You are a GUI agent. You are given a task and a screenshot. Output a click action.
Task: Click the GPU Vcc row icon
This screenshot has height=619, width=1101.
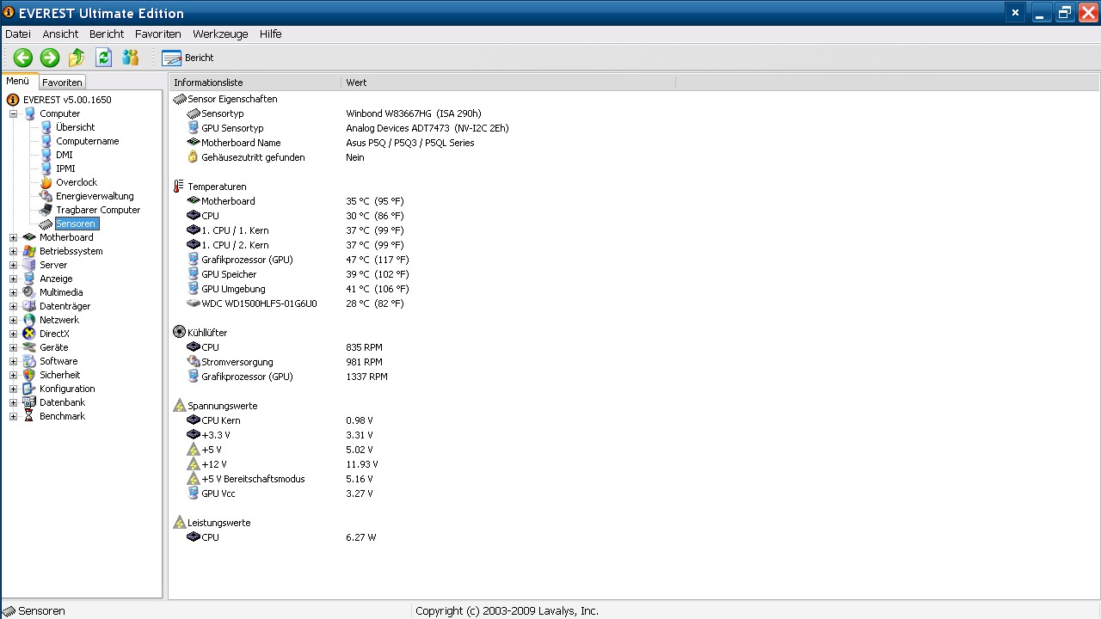(x=193, y=493)
